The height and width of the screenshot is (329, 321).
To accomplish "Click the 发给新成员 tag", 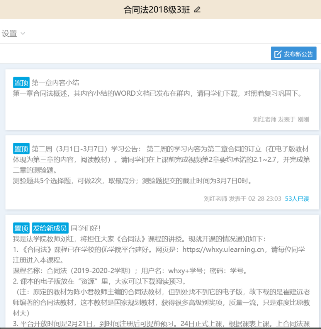I will (50, 228).
